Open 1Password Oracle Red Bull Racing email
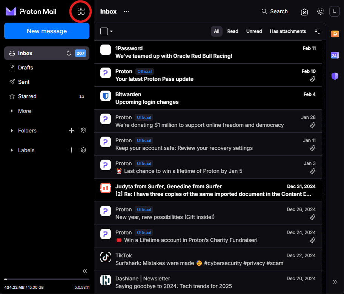This screenshot has height=294, width=344. [x=208, y=52]
